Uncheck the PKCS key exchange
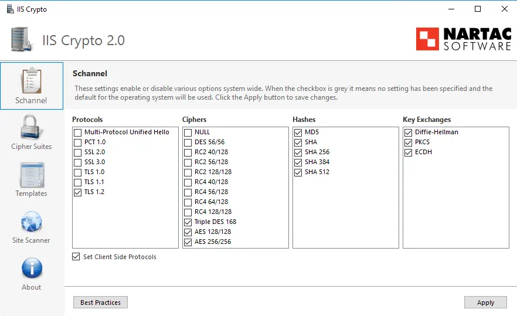Screen dimensions: 517x316 [408, 142]
